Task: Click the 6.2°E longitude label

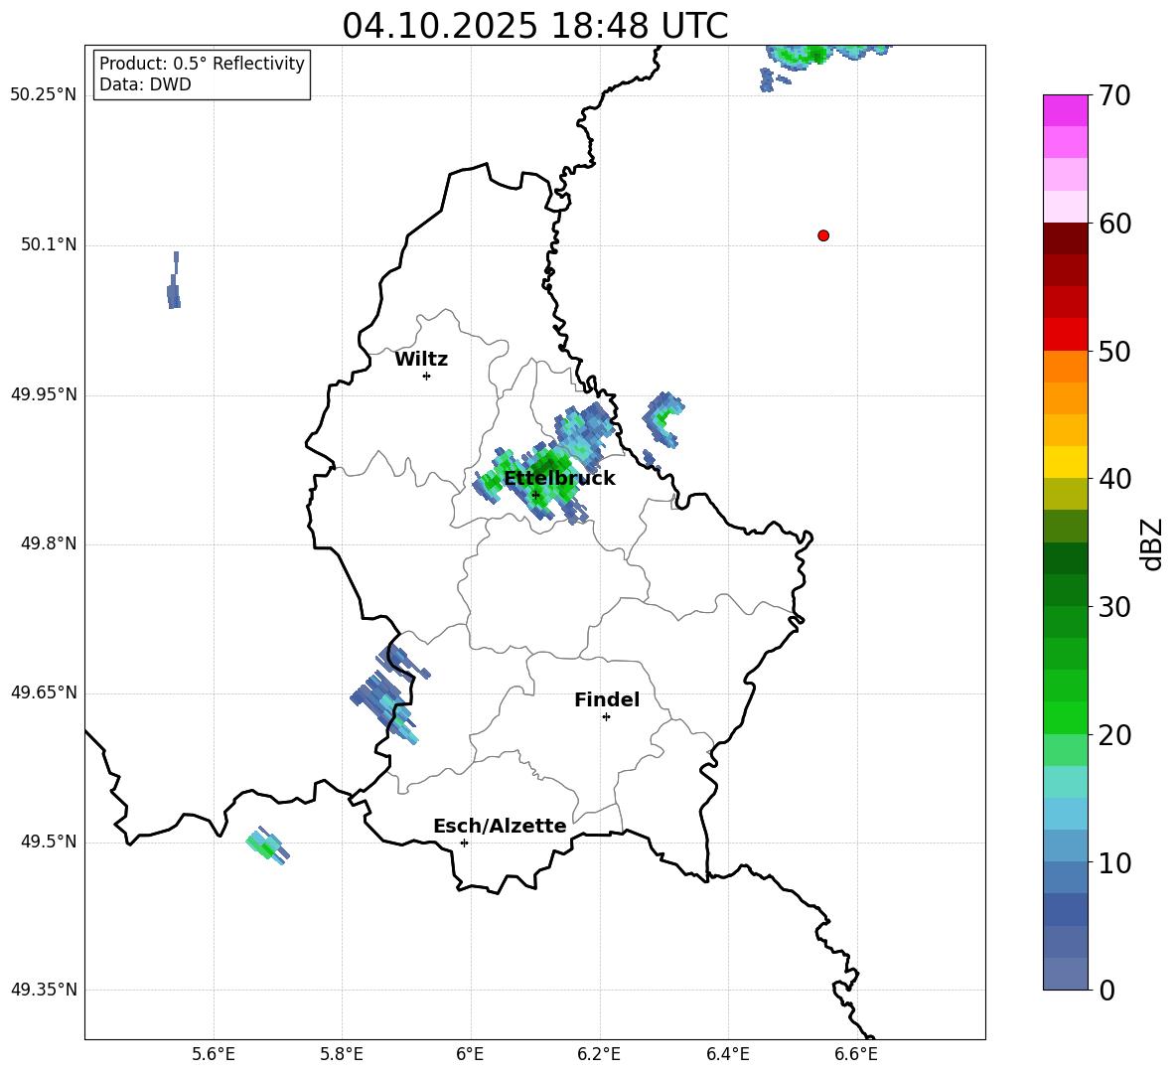Action: coord(599,1054)
